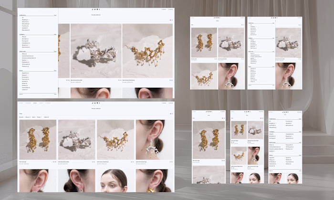Screen dimensions: 334x200
Task: Close the filter sidebar in top desktop mockup
Action: point(55,94)
